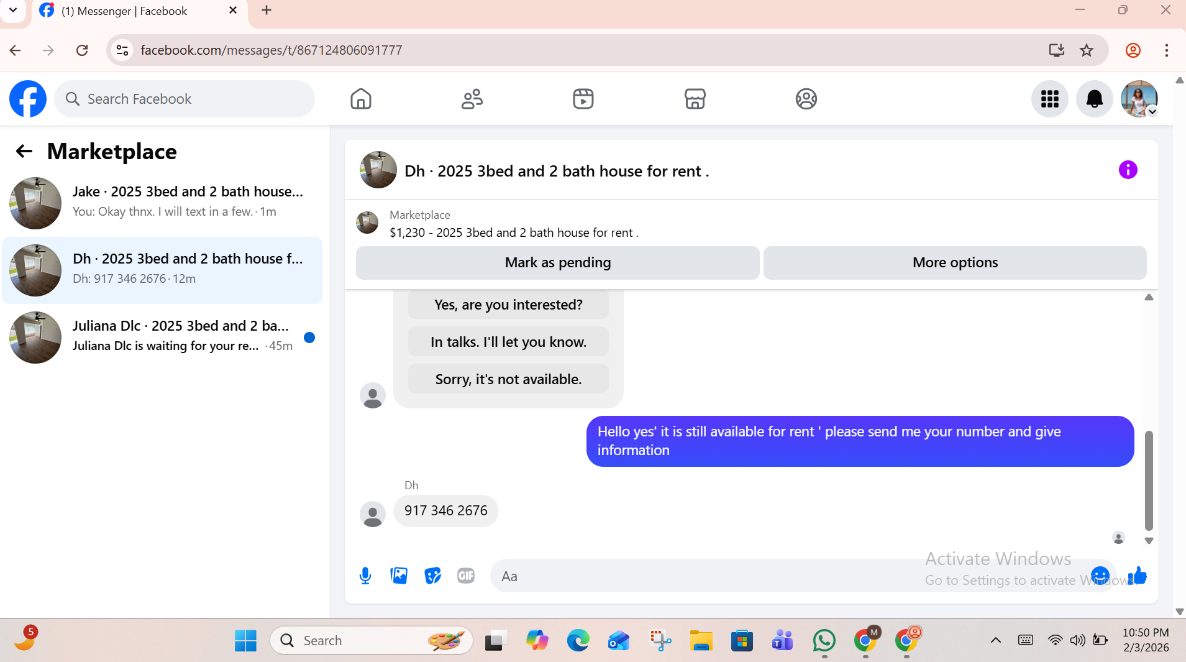
Task: Choose a sticker icon
Action: (432, 576)
